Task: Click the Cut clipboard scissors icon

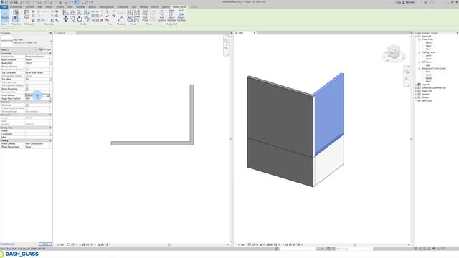Action: [x=34, y=11]
